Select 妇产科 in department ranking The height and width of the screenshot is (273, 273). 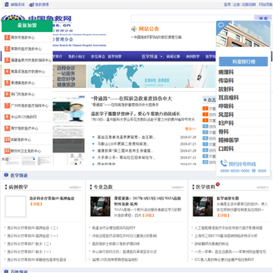(226, 123)
